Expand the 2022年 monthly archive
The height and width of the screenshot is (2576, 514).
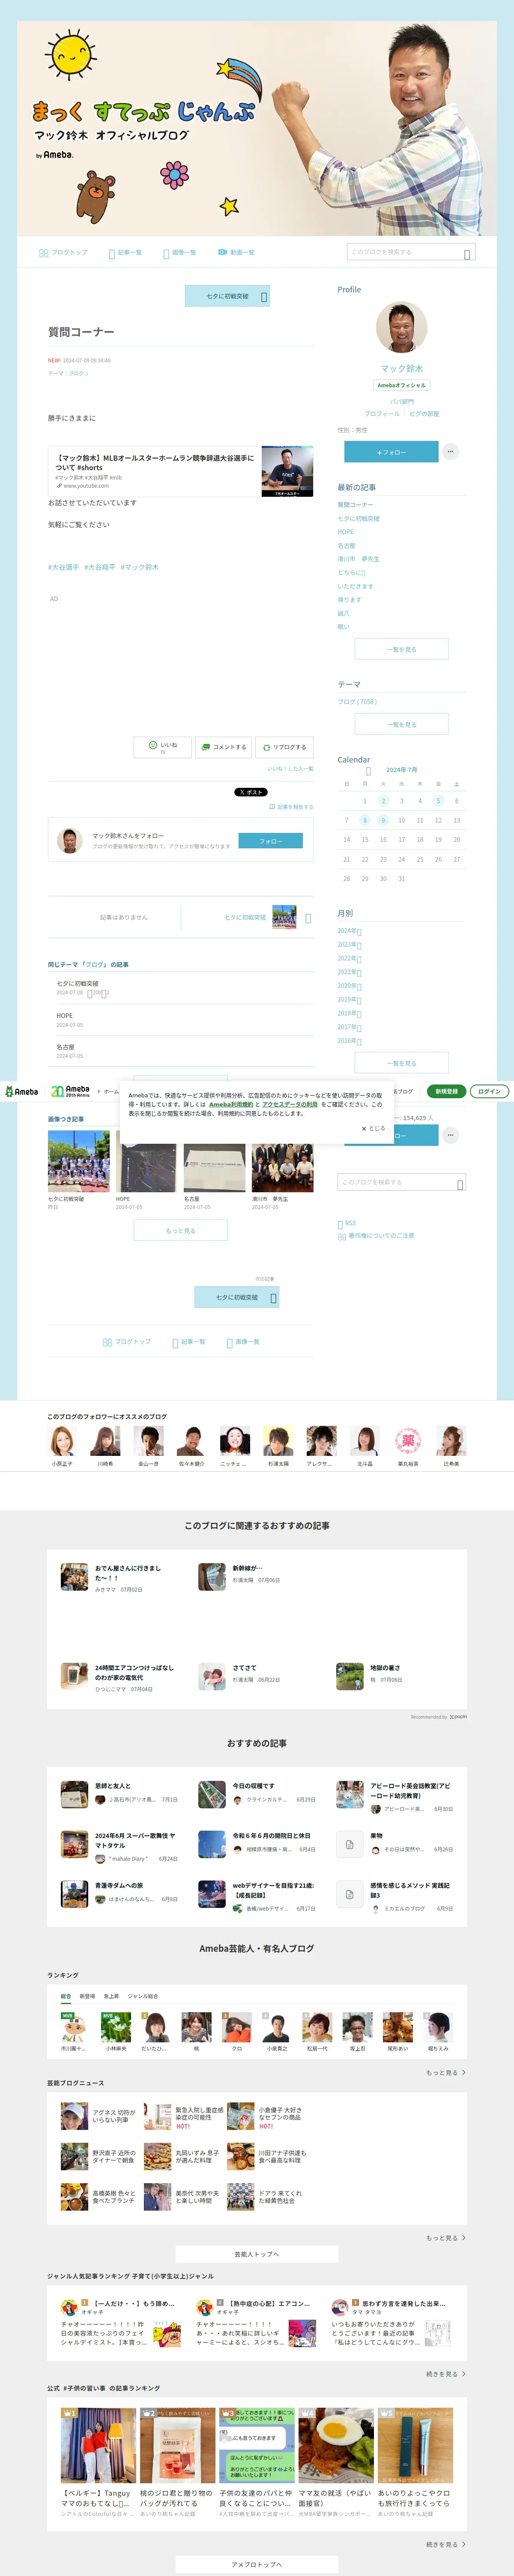(x=350, y=958)
